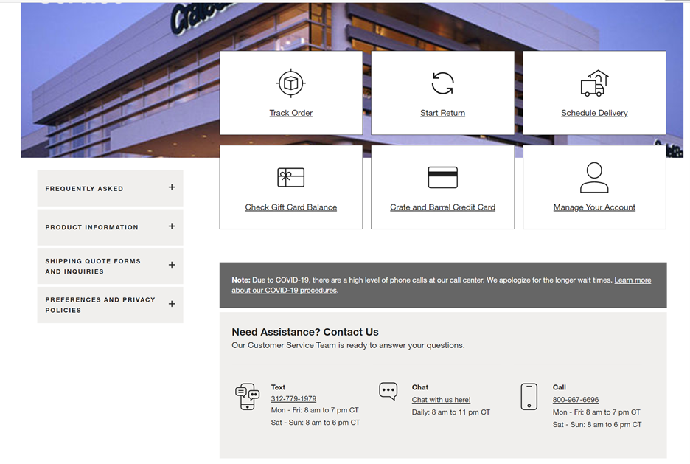
Task: Click the Chat speech bubble icon
Action: 388,391
